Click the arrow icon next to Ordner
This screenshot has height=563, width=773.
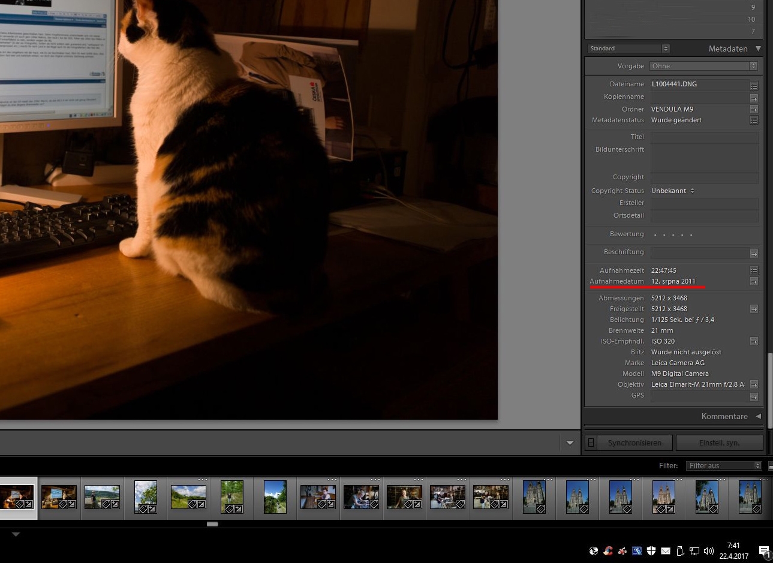(754, 109)
